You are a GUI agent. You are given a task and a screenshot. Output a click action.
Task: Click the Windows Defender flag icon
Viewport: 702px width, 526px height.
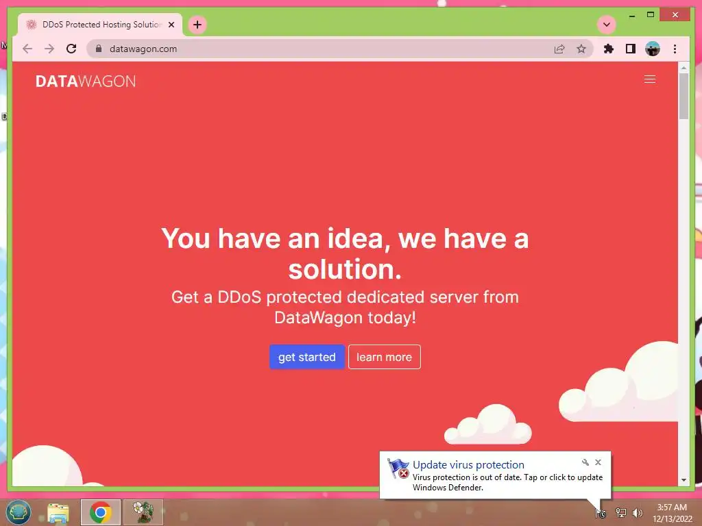coord(398,468)
